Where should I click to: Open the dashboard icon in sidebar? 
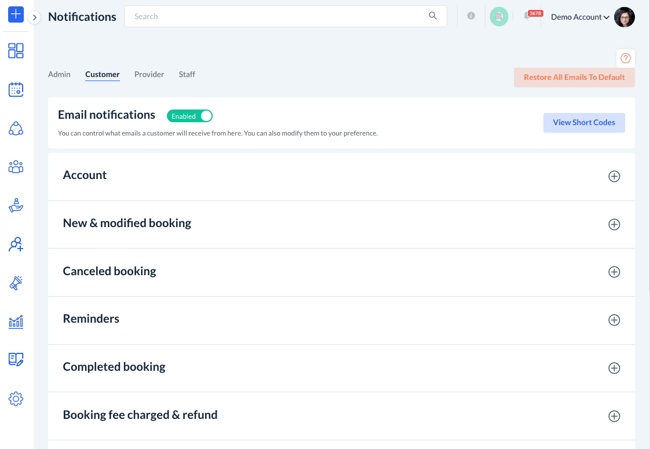point(16,51)
